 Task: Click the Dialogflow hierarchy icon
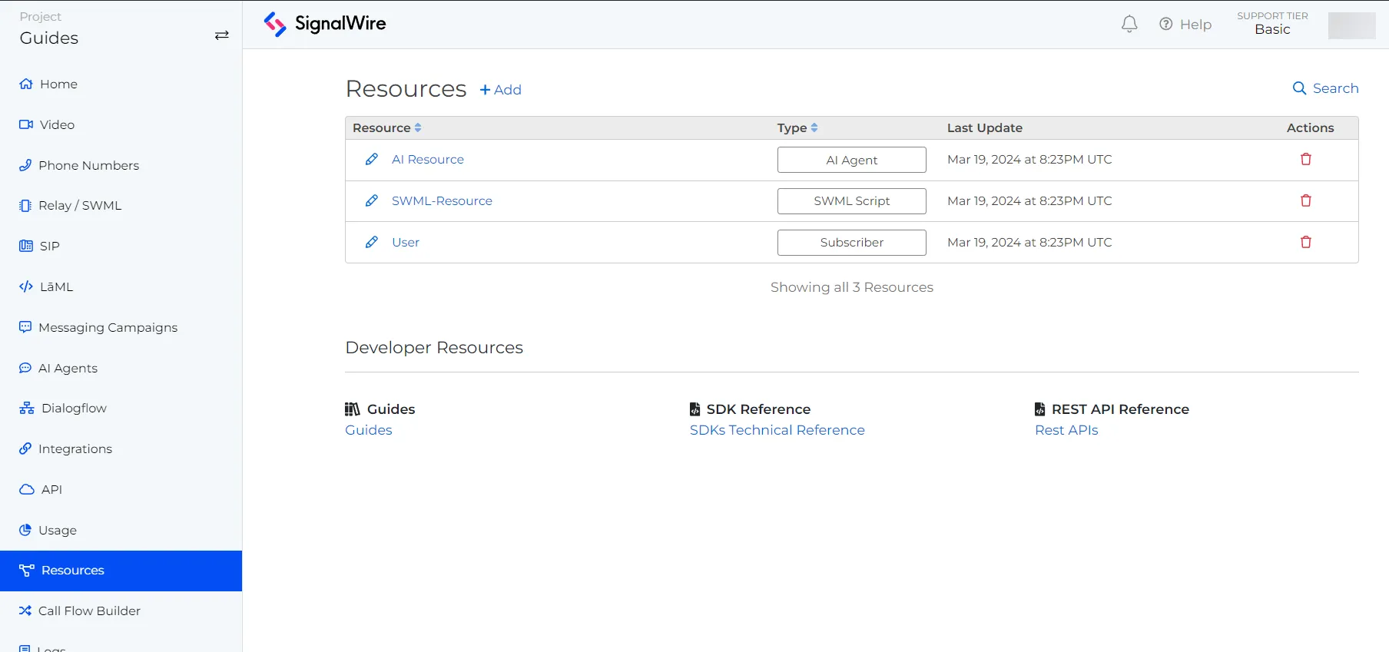(x=27, y=408)
